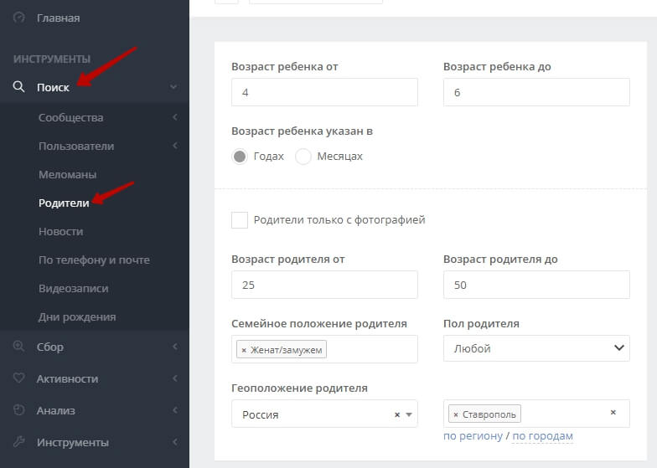Click the по городам link

coord(542,436)
